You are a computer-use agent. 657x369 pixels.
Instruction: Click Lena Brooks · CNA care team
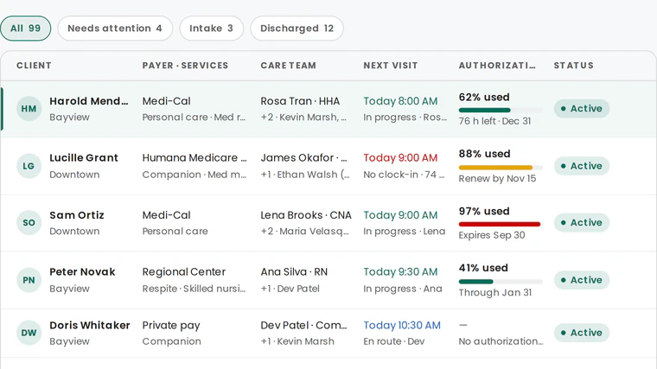306,215
